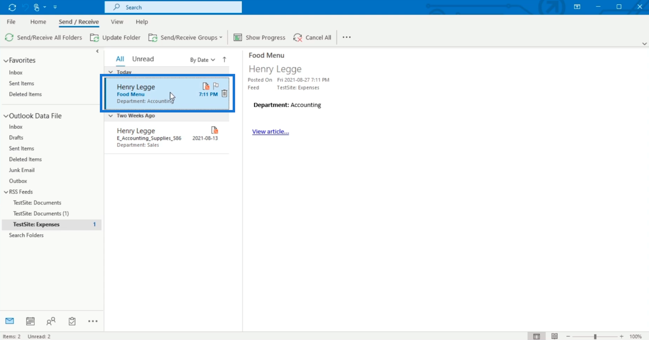Click Update Folder button
The width and height of the screenshot is (649, 340).
coord(115,37)
